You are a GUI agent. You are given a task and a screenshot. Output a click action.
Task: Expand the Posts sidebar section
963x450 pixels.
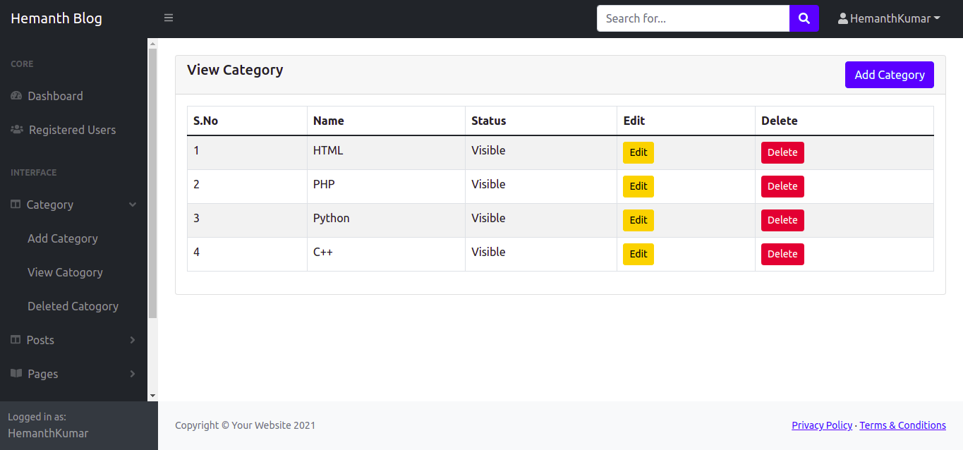tap(133, 340)
